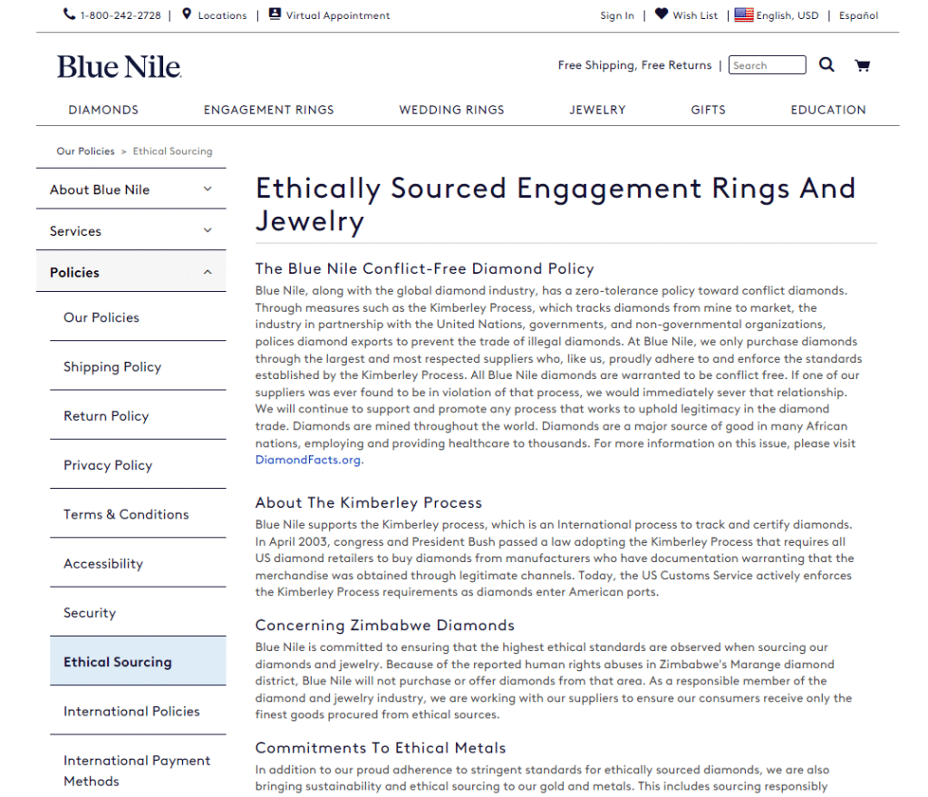Click the Locations map pin icon
Screen dimensions: 928x797
[x=187, y=15]
